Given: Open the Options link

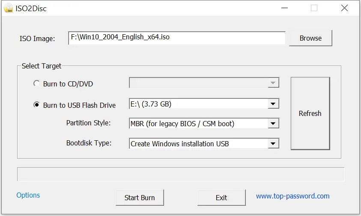Looking at the screenshot, I should coord(28,195).
